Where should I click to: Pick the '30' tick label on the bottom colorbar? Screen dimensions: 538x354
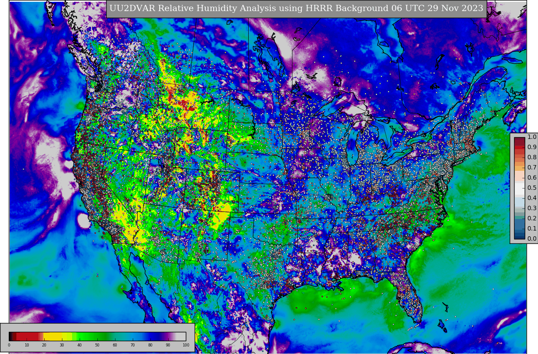pos(62,345)
